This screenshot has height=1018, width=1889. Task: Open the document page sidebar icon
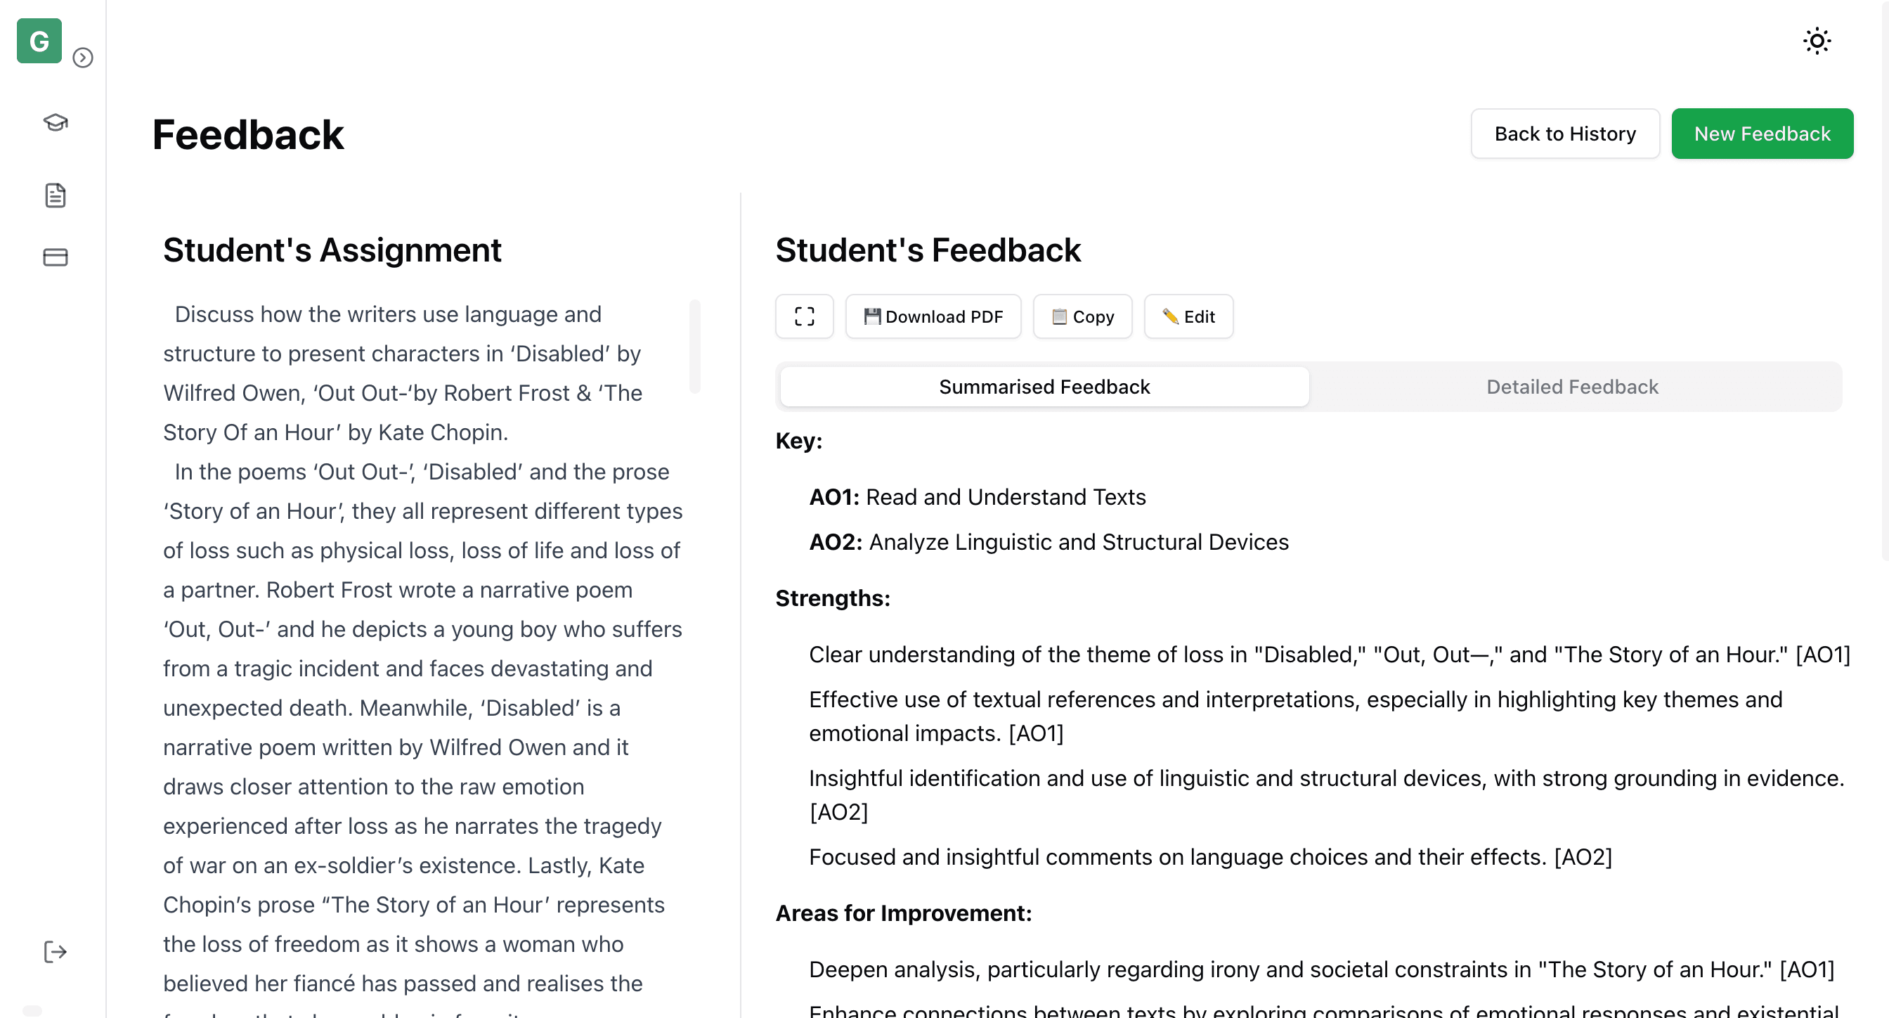click(x=55, y=195)
